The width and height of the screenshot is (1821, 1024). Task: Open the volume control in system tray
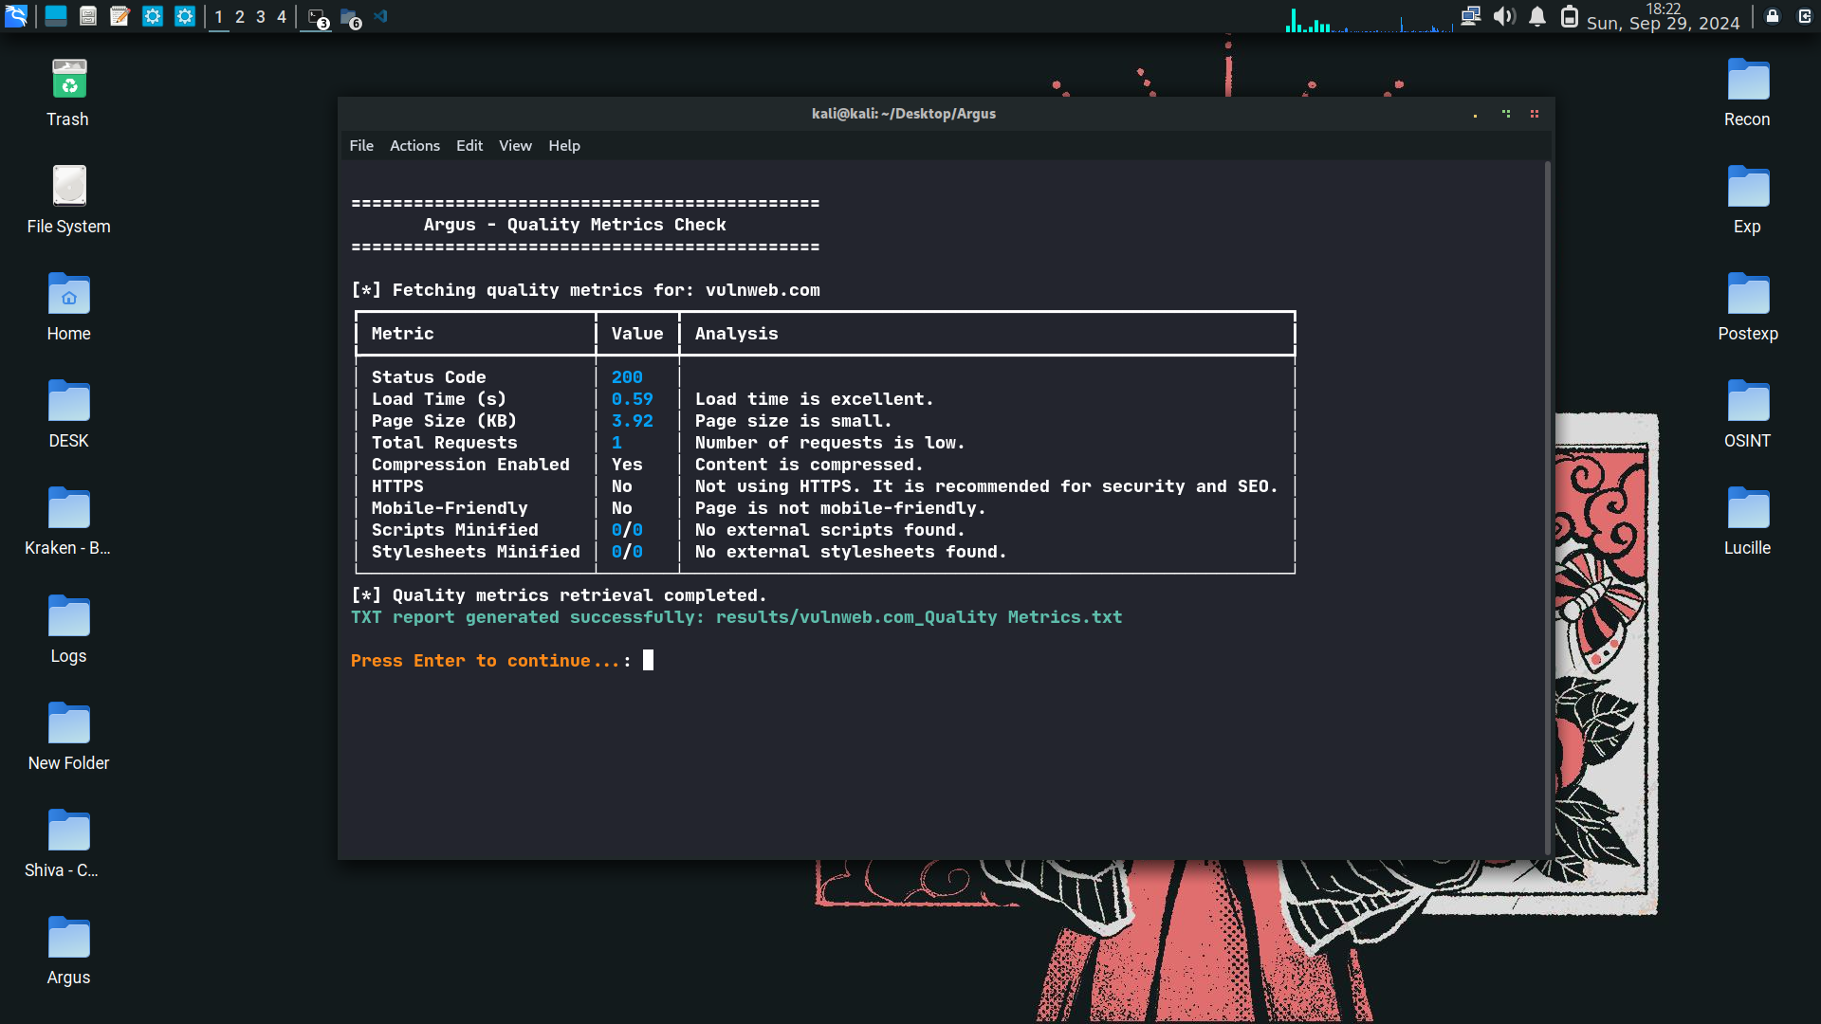(x=1503, y=16)
